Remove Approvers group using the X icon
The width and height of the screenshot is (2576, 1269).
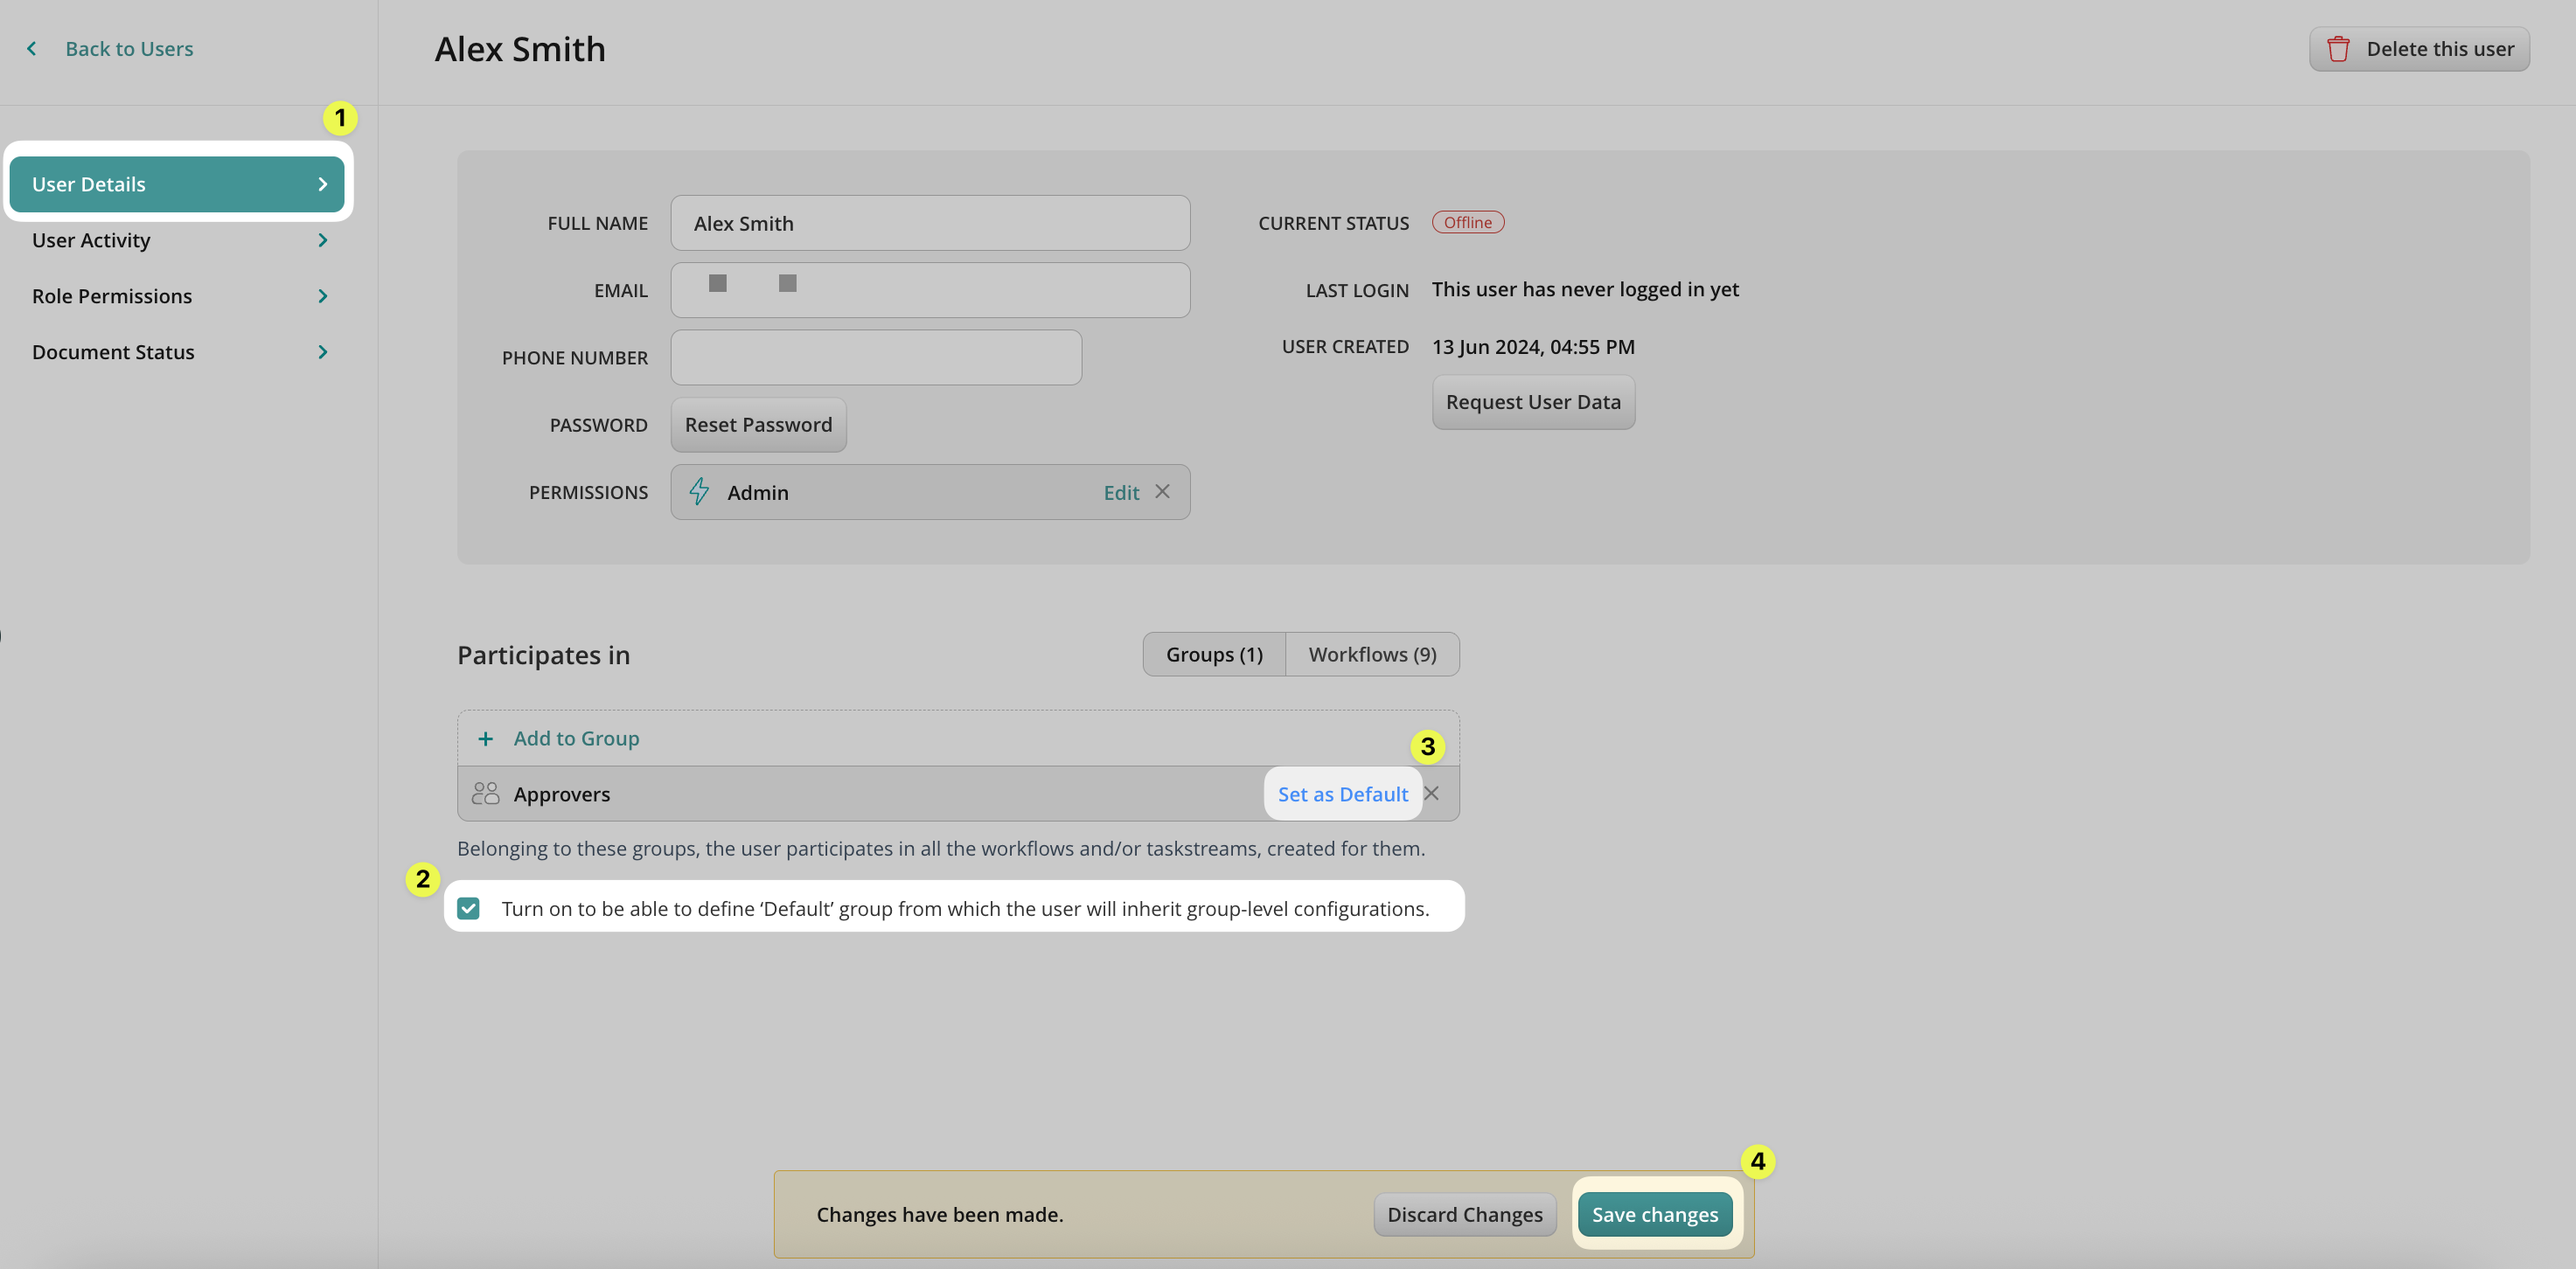pos(1431,794)
